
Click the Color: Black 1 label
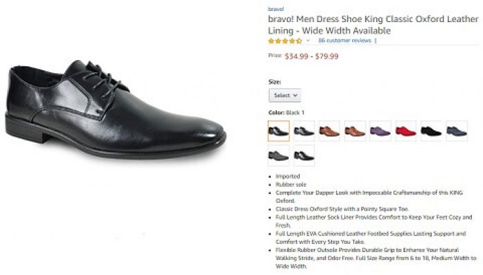click(286, 113)
